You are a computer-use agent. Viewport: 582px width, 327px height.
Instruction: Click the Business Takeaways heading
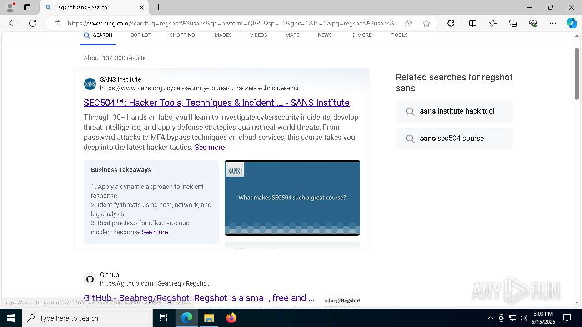(121, 170)
